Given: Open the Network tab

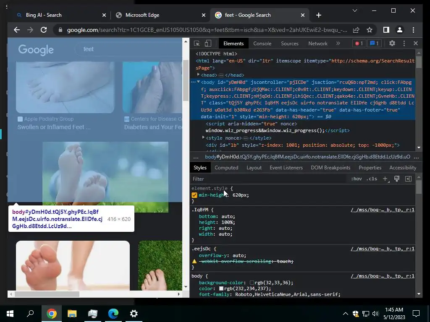Looking at the screenshot, I should click(x=318, y=44).
